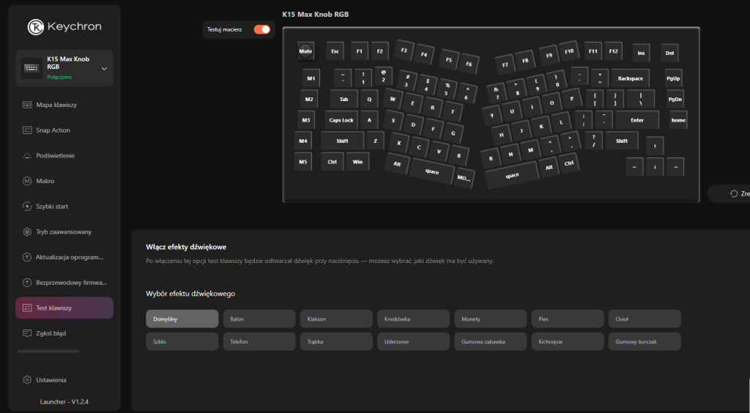Open Mapa klawiszy keymap icon
The height and width of the screenshot is (413, 750).
[x=27, y=105]
